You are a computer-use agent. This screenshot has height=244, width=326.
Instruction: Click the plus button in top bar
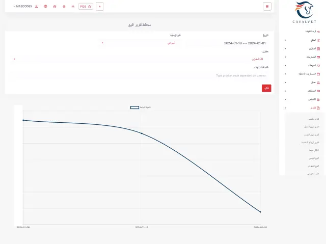[x=100, y=7]
